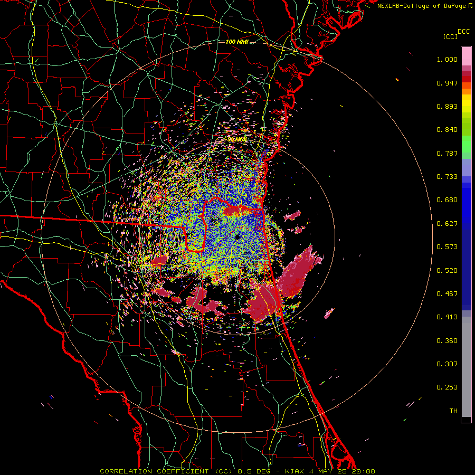
Task: Click the 0.253 scale value
Action: pos(447,387)
